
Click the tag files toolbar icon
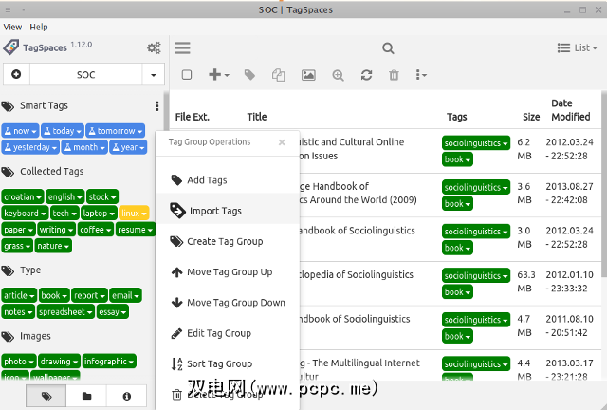click(x=249, y=75)
